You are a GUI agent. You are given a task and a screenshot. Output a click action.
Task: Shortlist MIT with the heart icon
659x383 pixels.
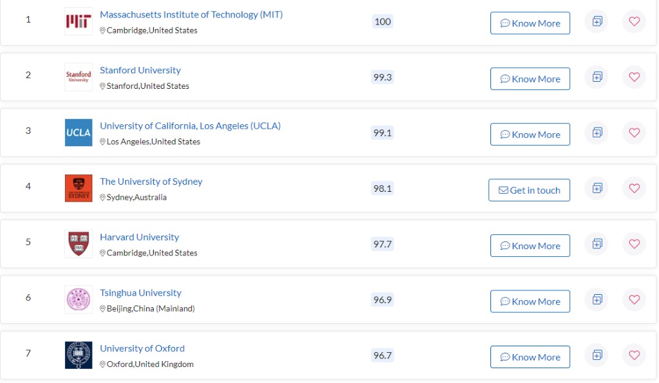[634, 21]
